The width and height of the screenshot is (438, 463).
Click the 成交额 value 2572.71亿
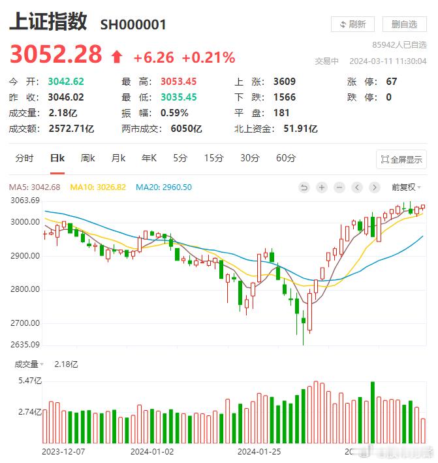click(71, 129)
